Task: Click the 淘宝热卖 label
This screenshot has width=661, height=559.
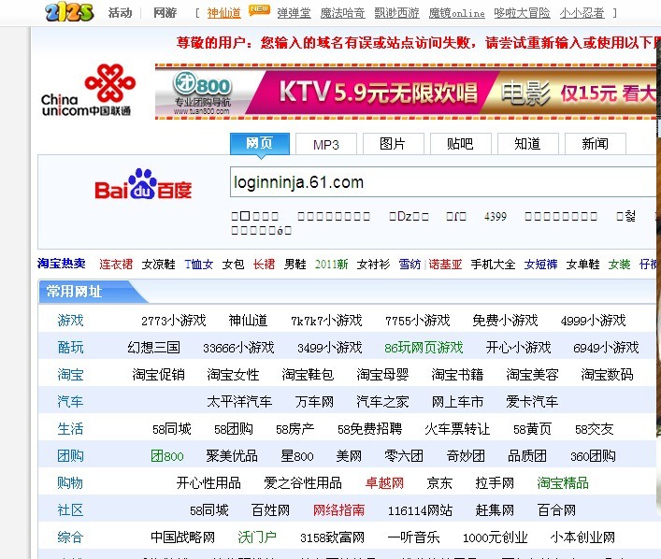Action: [62, 264]
